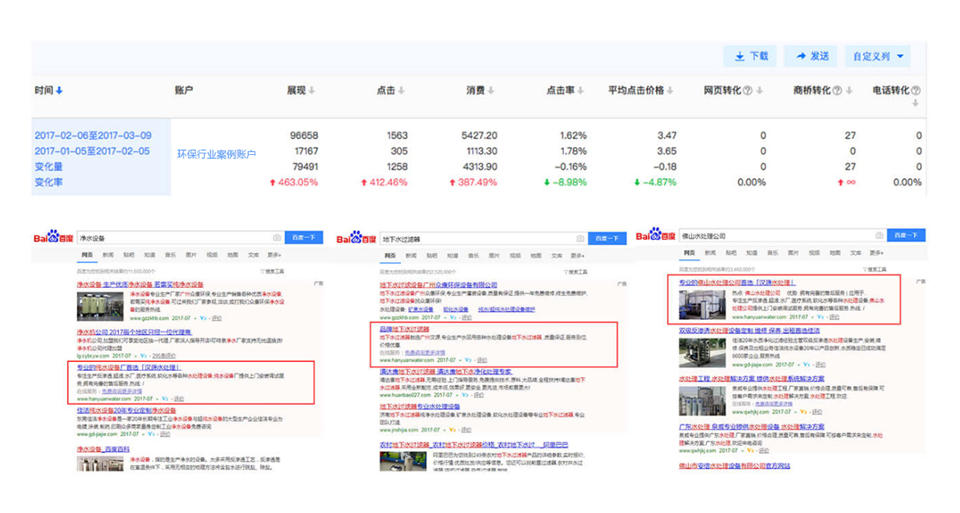
Task: Click 百度一下 button for 净水设备 search
Action: click(304, 237)
